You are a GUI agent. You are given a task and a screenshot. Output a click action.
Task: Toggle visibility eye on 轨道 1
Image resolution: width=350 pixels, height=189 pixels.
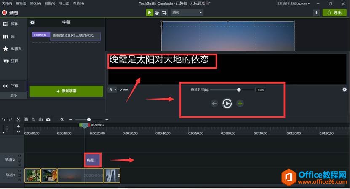[19, 171]
